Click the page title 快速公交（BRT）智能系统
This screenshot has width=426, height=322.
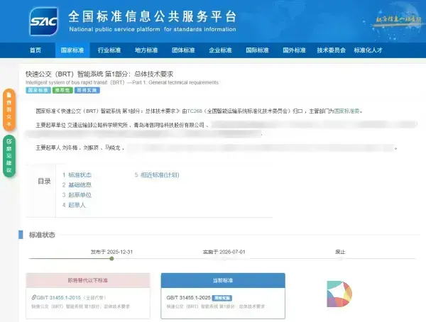click(x=99, y=74)
